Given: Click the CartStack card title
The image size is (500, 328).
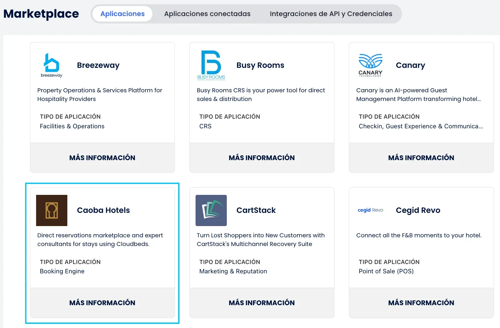Looking at the screenshot, I should [256, 210].
